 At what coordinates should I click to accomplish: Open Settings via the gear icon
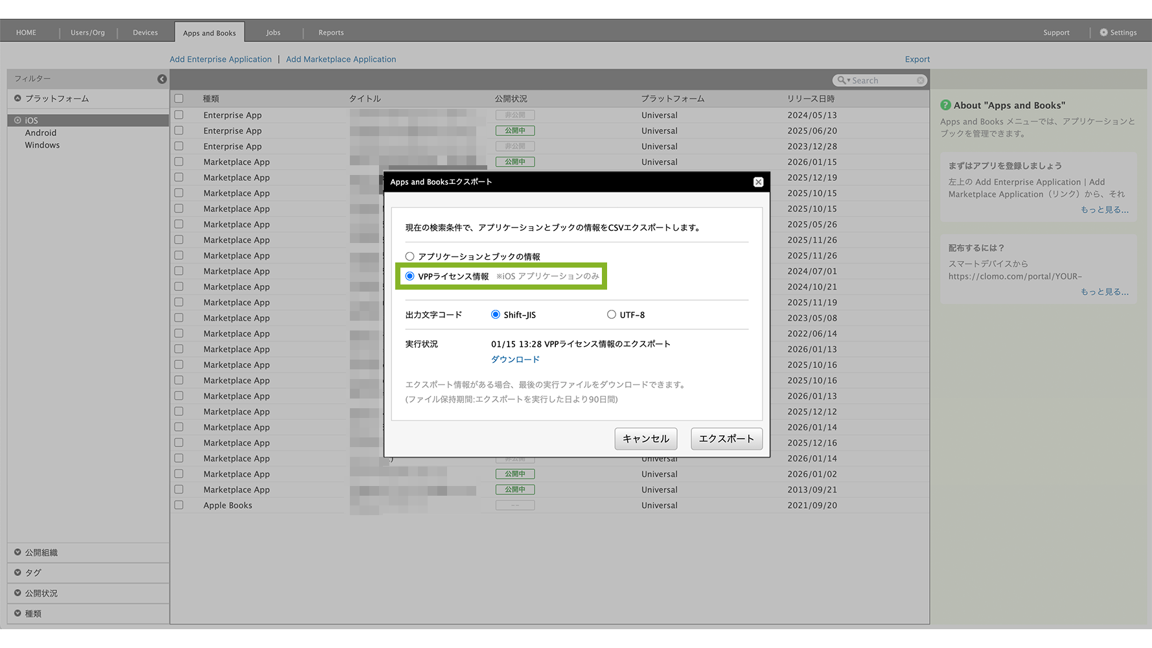[x=1103, y=32]
